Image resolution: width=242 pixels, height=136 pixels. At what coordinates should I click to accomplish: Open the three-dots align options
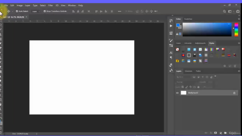[119, 11]
